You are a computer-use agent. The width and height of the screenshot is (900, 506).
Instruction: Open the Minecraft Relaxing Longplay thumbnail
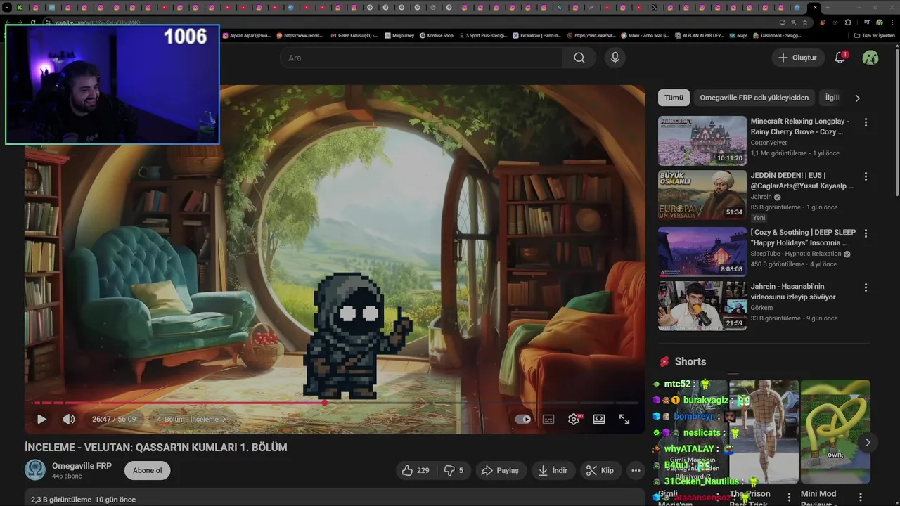click(702, 141)
